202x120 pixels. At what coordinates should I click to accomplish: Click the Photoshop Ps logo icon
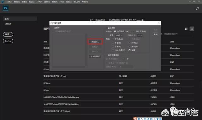pyautogui.click(x=6, y=8)
